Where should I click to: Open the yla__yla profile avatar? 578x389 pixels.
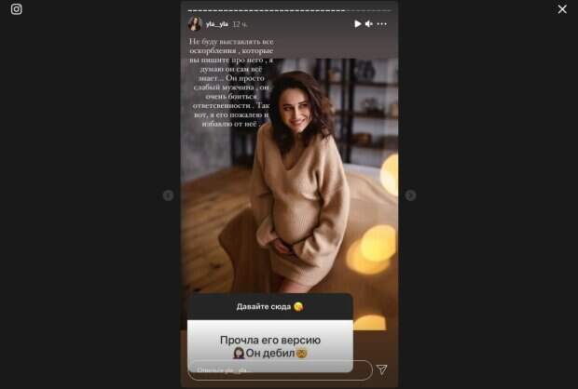click(195, 24)
